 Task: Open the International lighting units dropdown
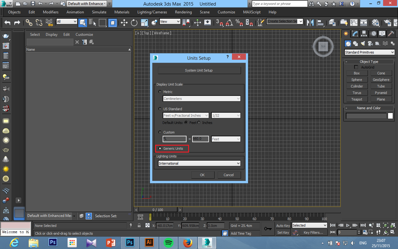(199, 163)
